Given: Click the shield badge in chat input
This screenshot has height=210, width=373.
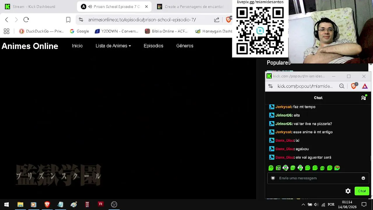Looking at the screenshot, I should tap(273, 178).
